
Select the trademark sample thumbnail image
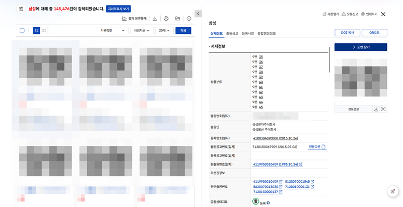pyautogui.click(x=361, y=77)
